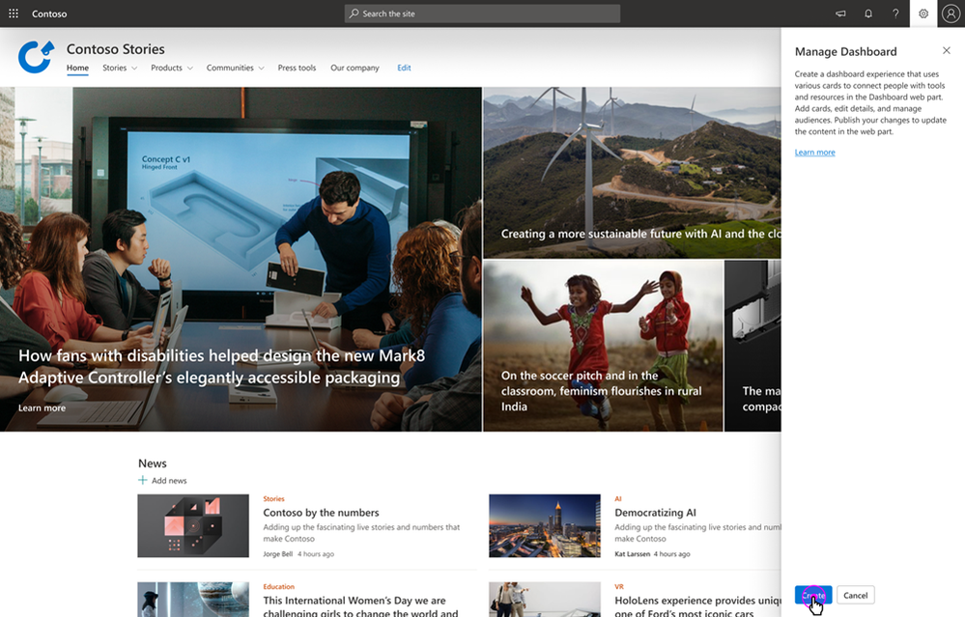Go to Press tools page
Screen dimensions: 965x617
297,68
